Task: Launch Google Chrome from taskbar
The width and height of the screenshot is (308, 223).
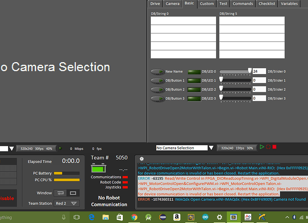Action: pos(134,217)
